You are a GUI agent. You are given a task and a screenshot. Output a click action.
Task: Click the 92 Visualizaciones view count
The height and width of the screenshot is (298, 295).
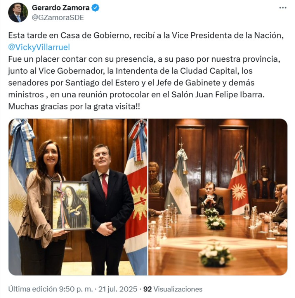(x=173, y=289)
